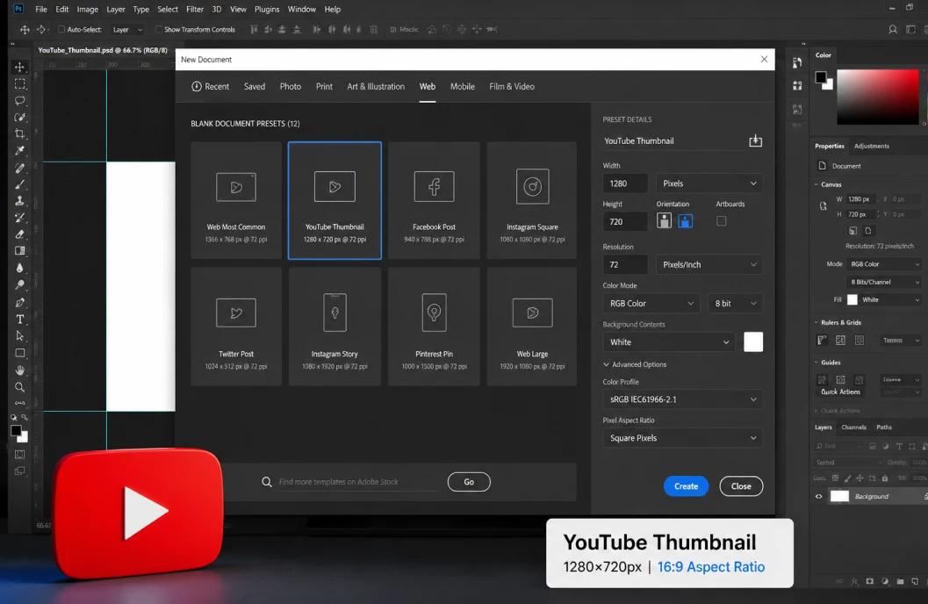
Task: Select the Rectangular Marquee tool
Action: 19,84
